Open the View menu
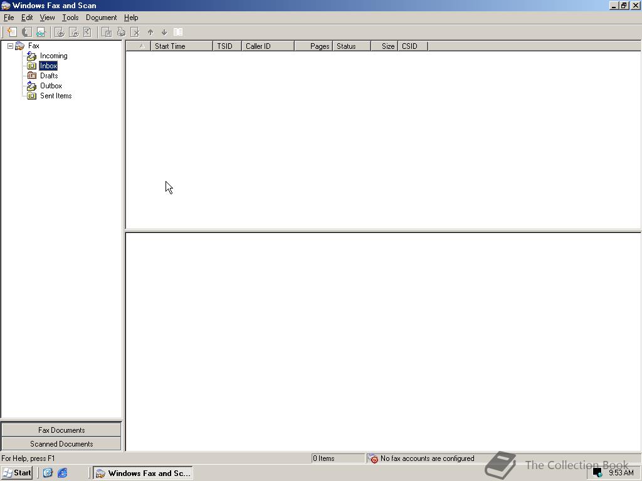The height and width of the screenshot is (481, 642). coord(47,18)
